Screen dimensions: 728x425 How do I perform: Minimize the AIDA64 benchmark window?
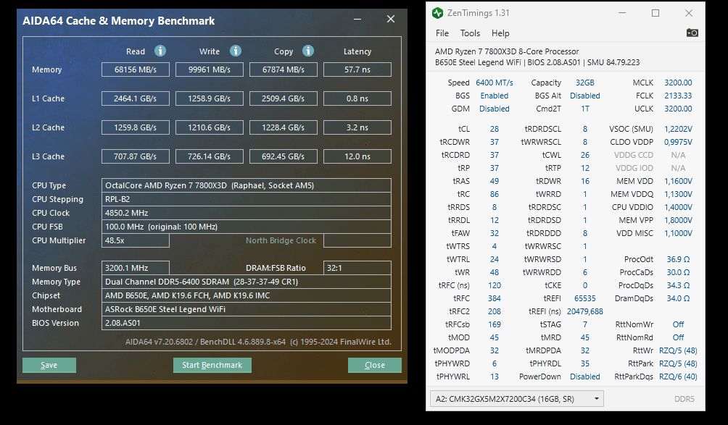tap(357, 19)
